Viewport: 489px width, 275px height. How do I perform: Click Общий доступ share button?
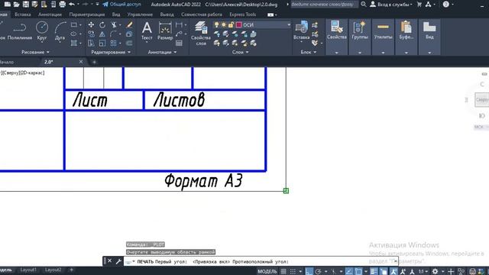[x=121, y=5]
